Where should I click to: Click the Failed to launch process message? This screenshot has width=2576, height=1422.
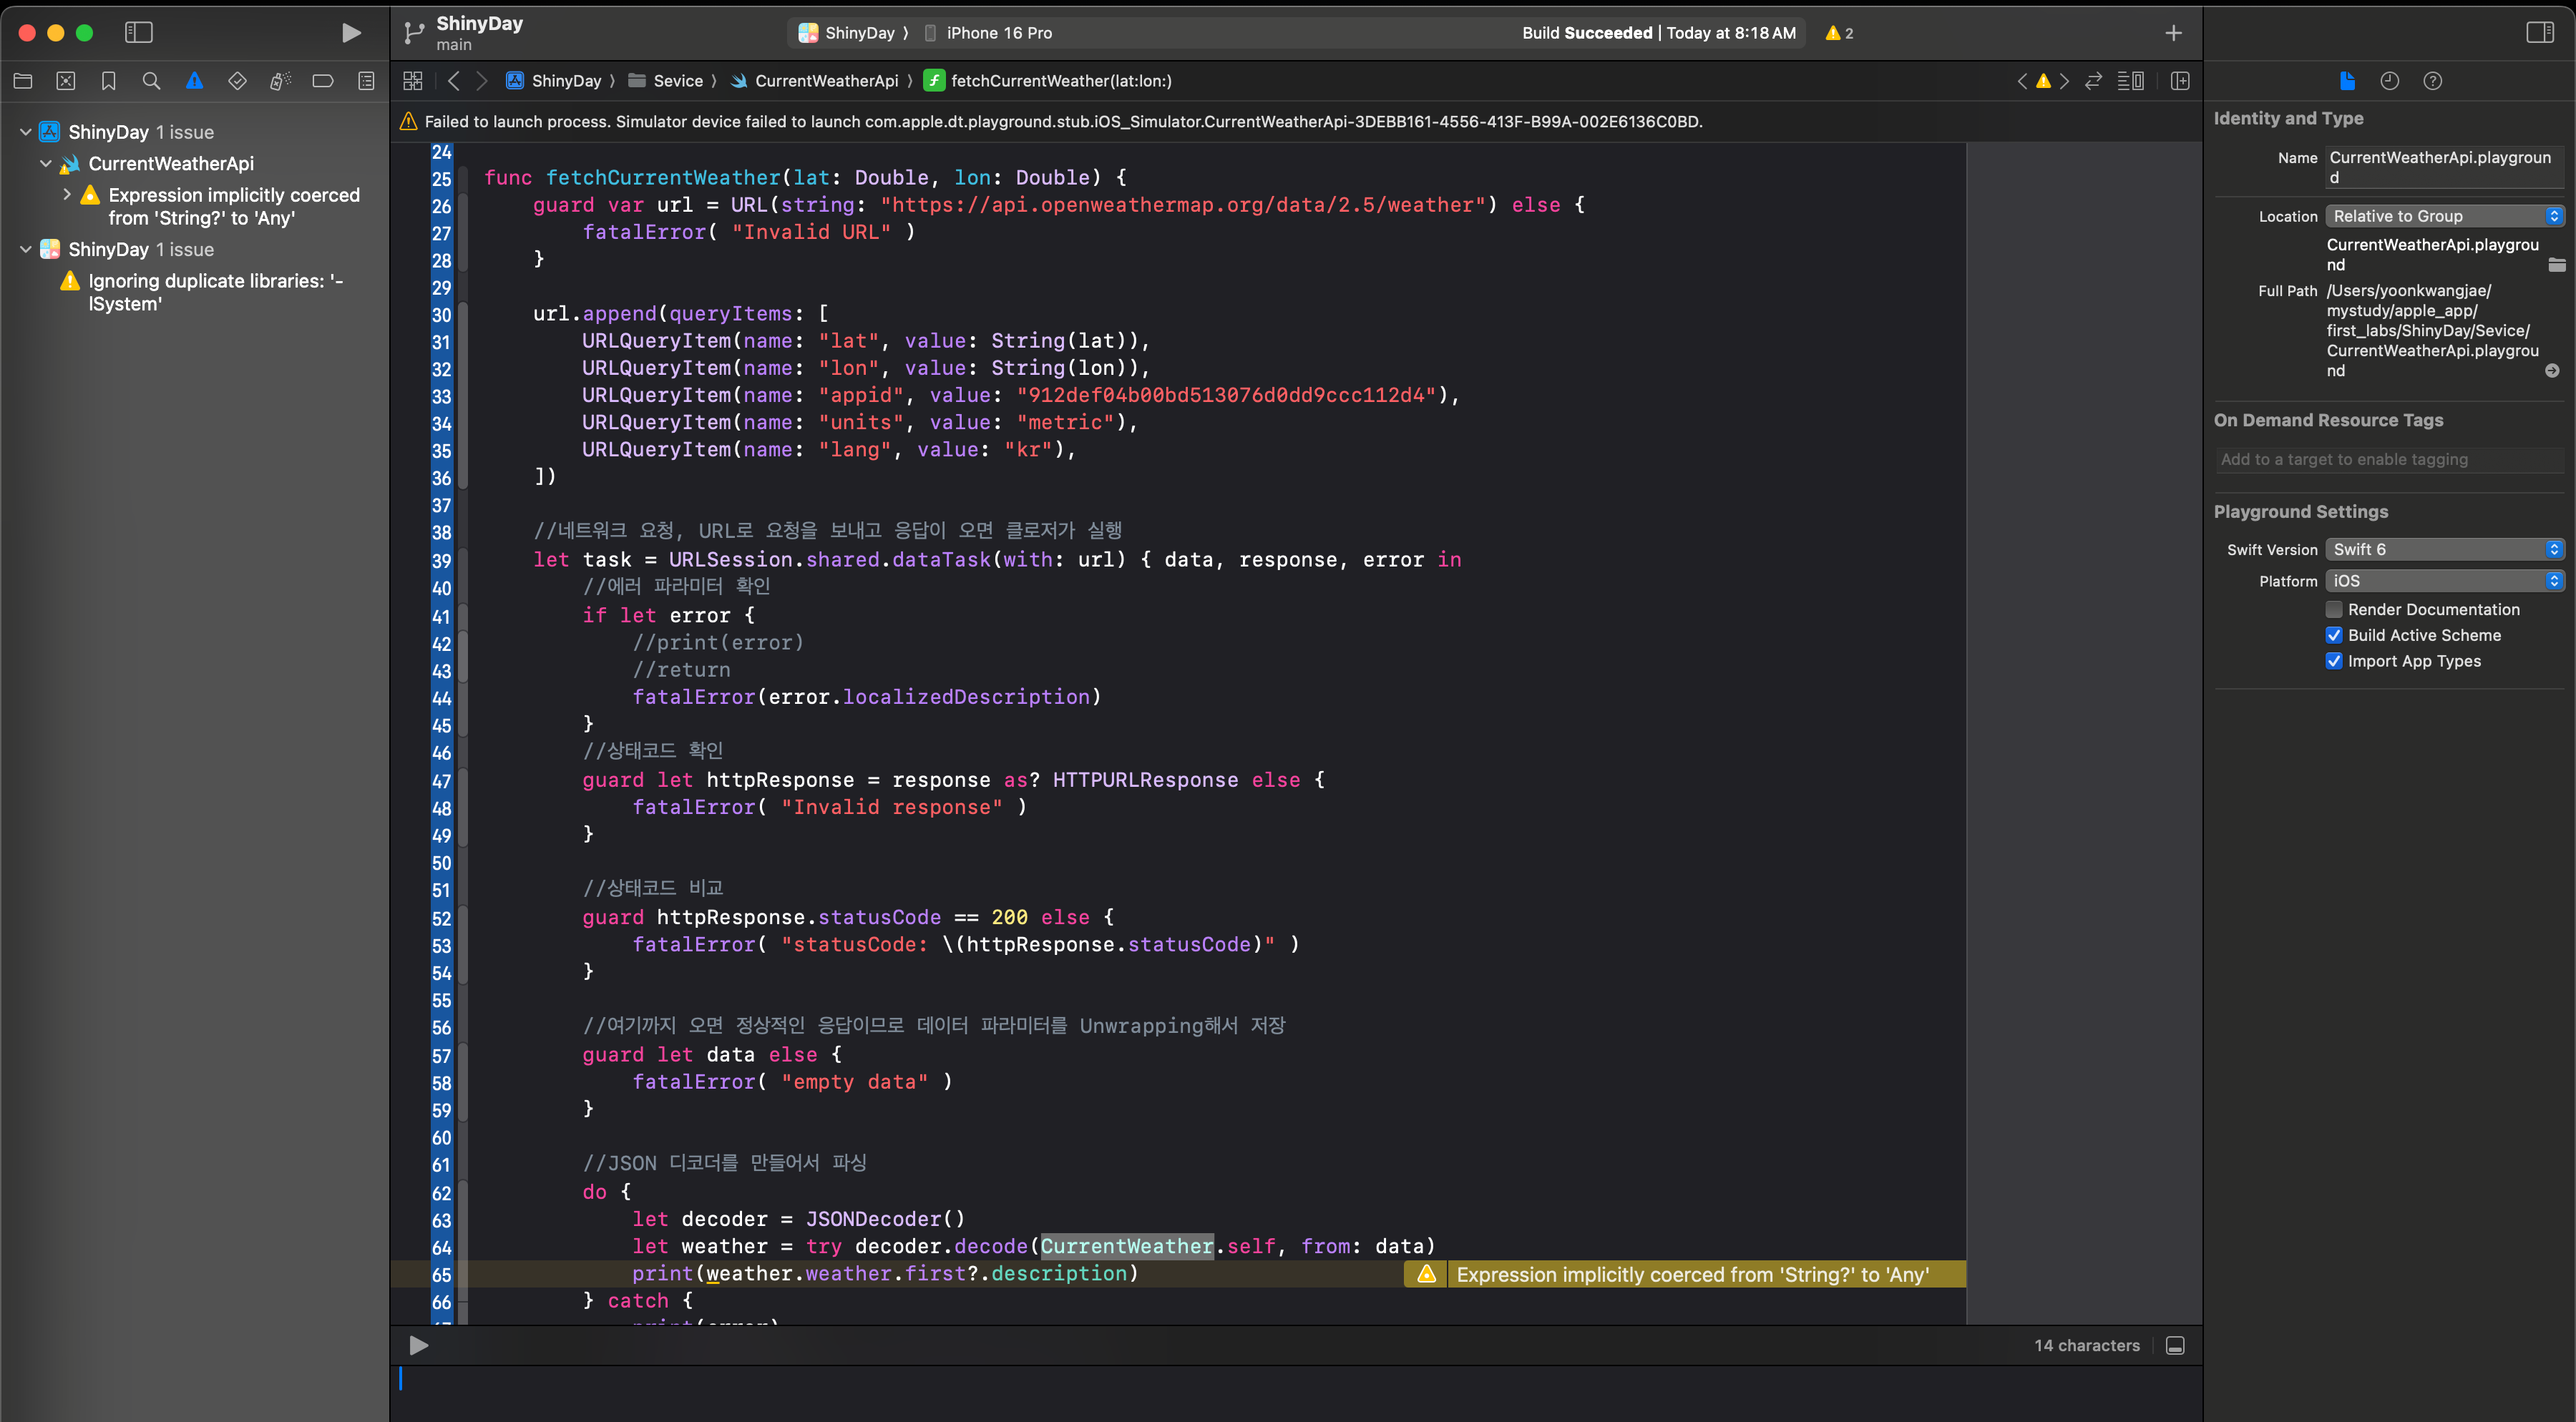pos(1063,122)
